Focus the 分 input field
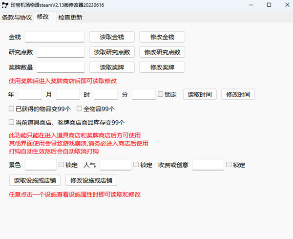This screenshot has height=239, width=293. pyautogui.click(x=144, y=94)
